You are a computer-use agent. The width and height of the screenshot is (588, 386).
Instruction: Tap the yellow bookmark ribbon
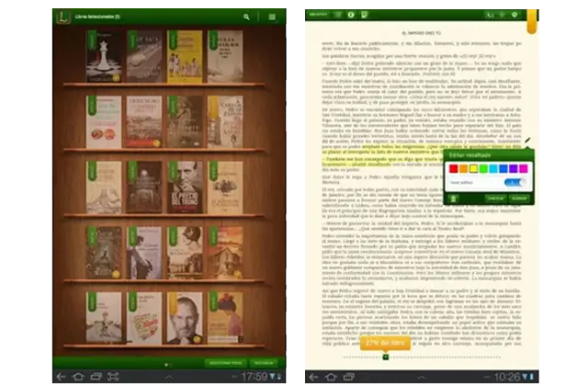[x=532, y=18]
